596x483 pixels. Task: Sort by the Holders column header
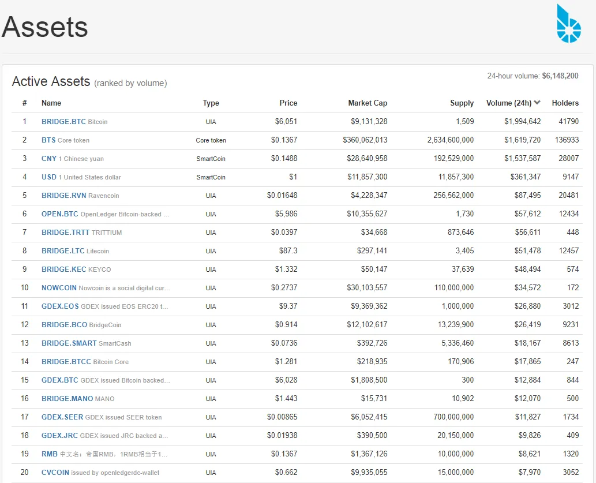[x=565, y=103]
